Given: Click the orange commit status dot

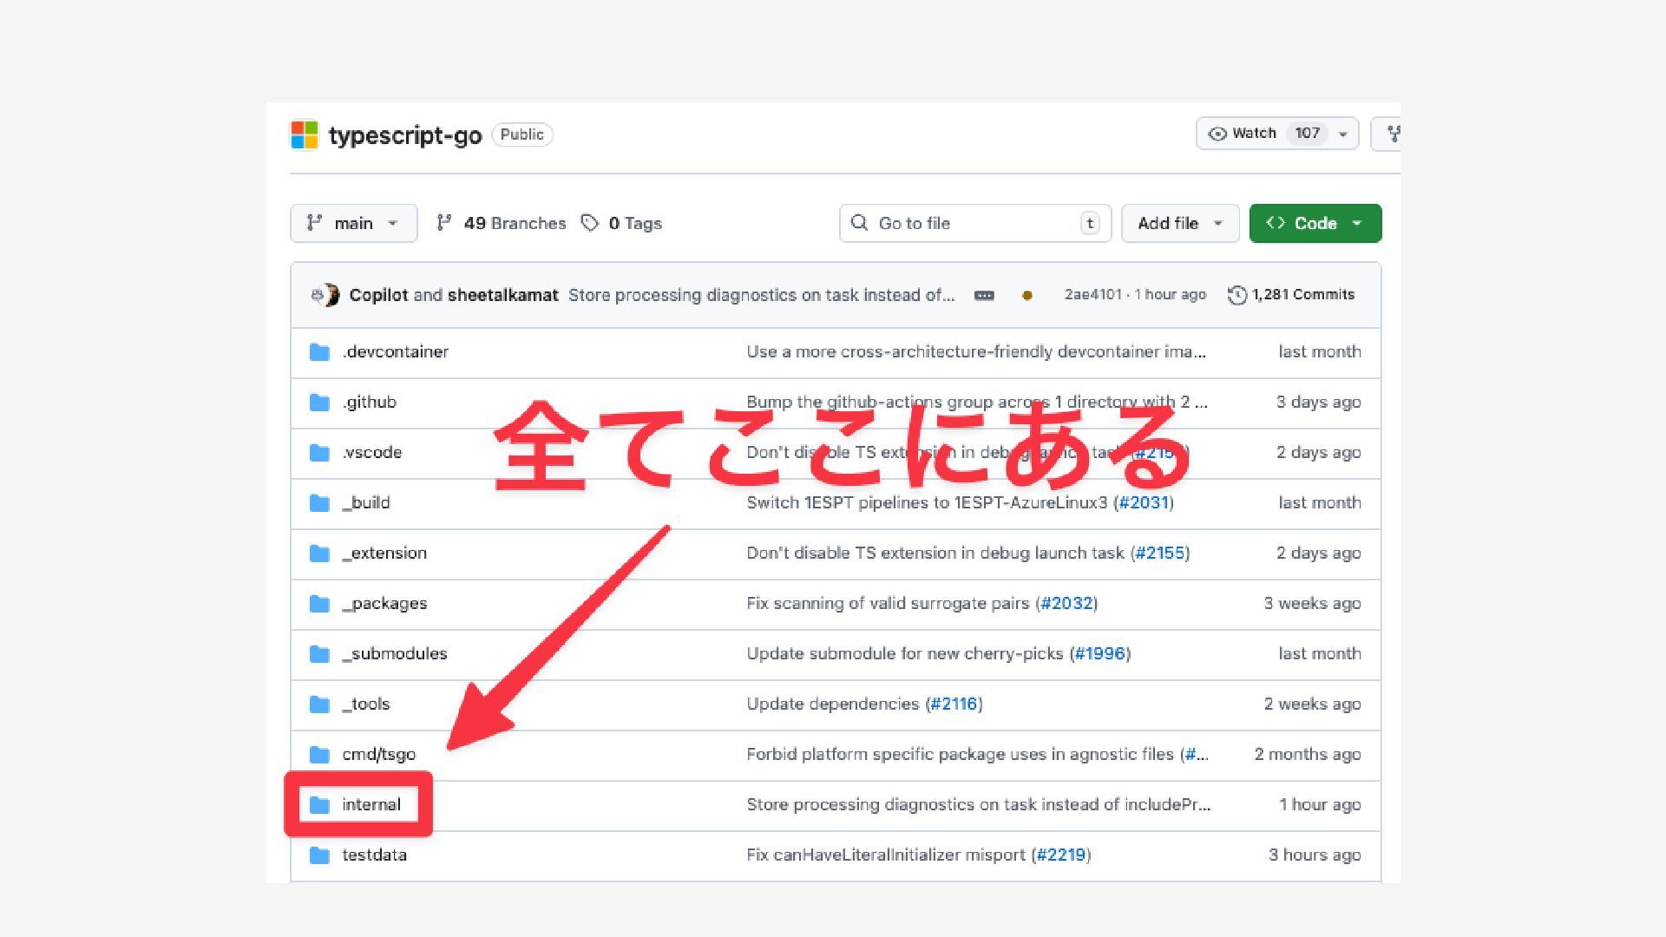Looking at the screenshot, I should (x=1027, y=296).
